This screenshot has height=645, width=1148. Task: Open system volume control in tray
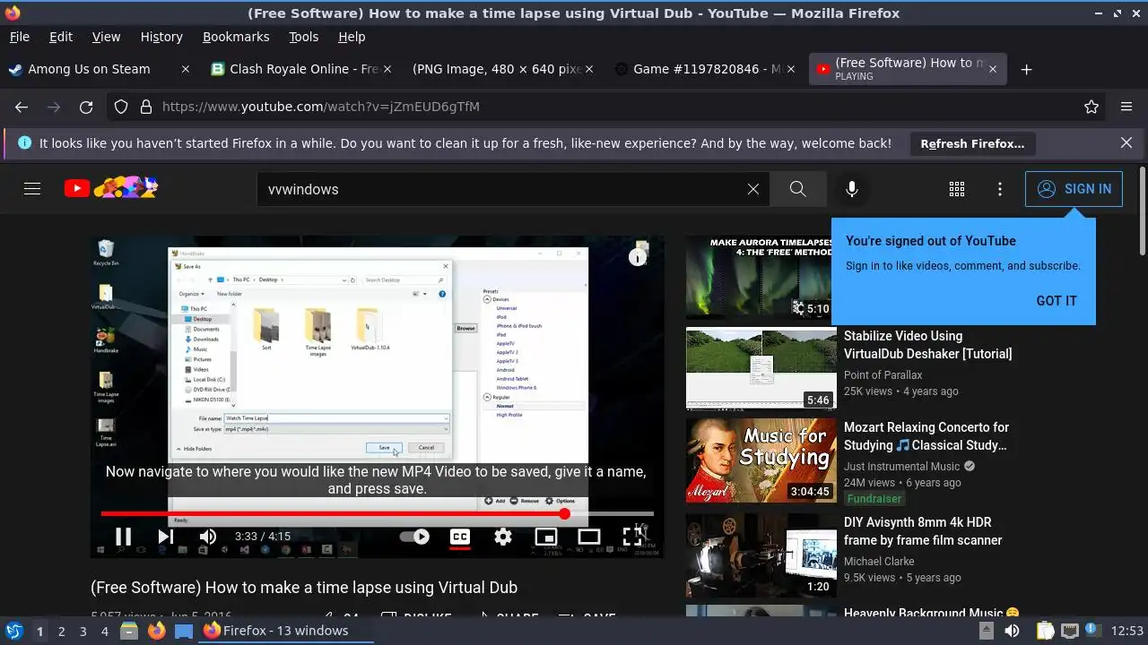[x=1012, y=631]
